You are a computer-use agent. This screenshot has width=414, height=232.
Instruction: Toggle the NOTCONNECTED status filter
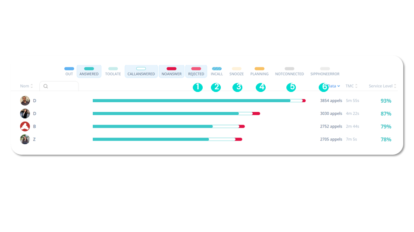290,71
